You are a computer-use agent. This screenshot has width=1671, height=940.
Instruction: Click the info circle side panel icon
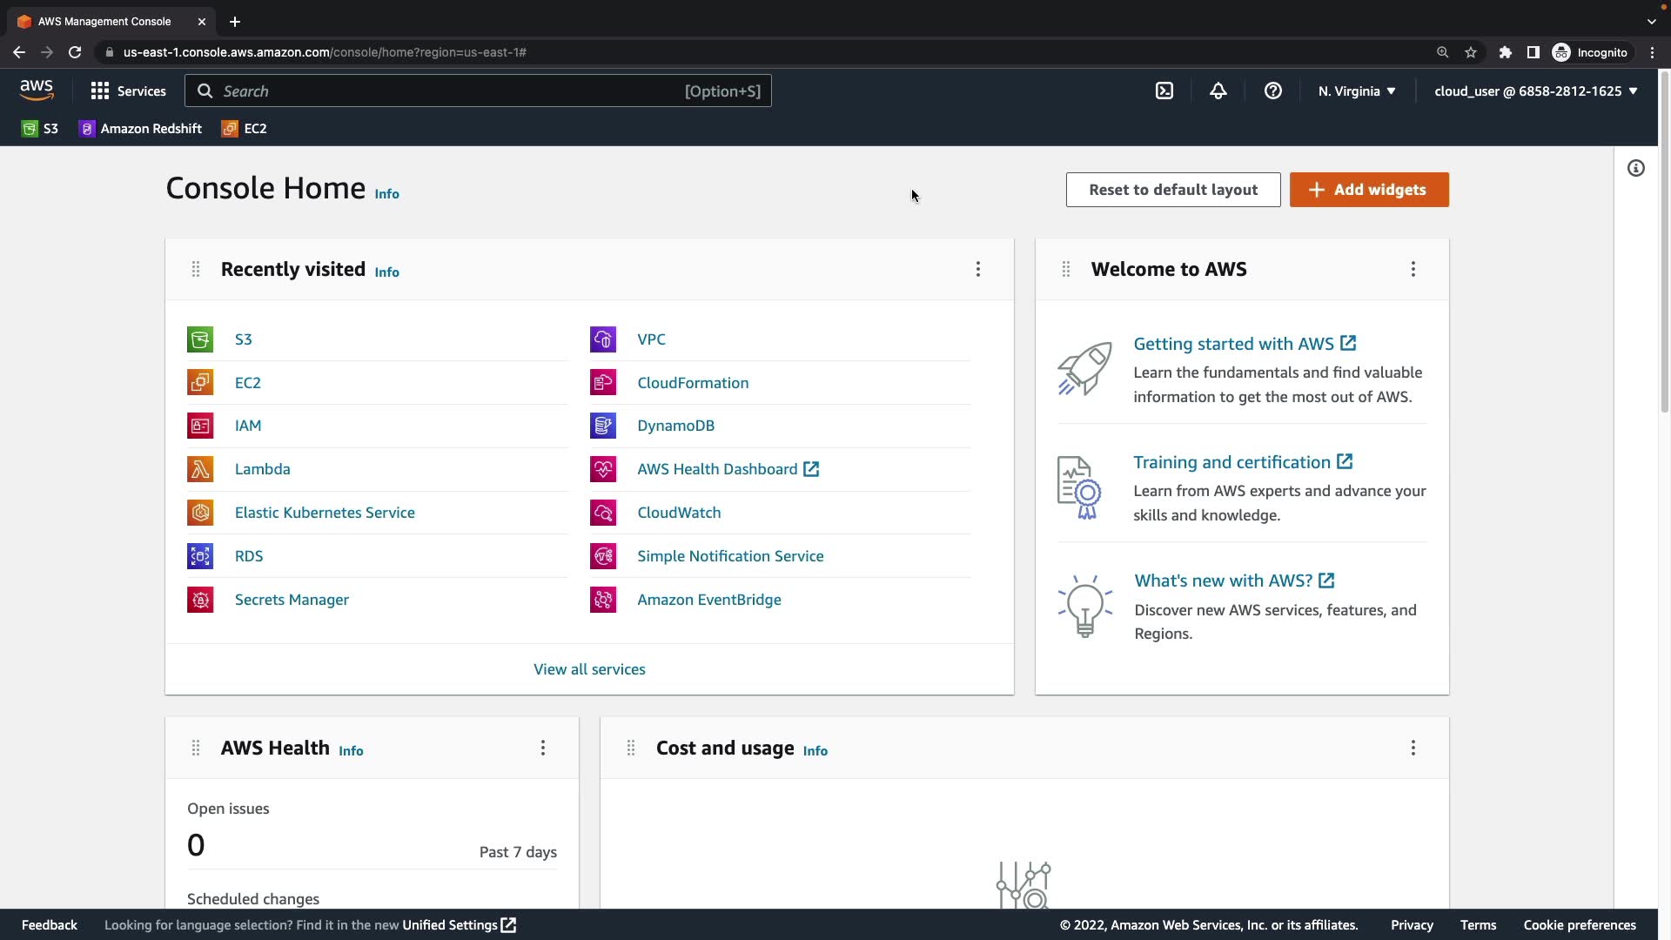(x=1636, y=168)
